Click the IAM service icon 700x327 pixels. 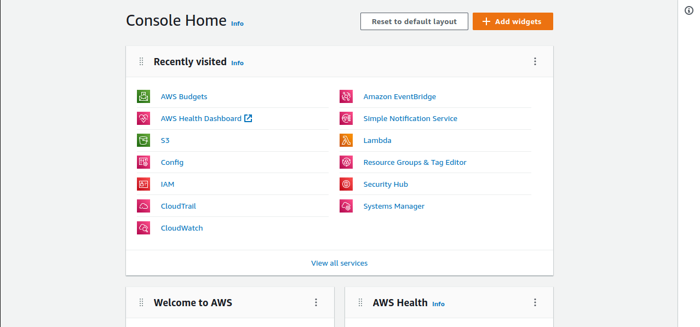tap(144, 184)
